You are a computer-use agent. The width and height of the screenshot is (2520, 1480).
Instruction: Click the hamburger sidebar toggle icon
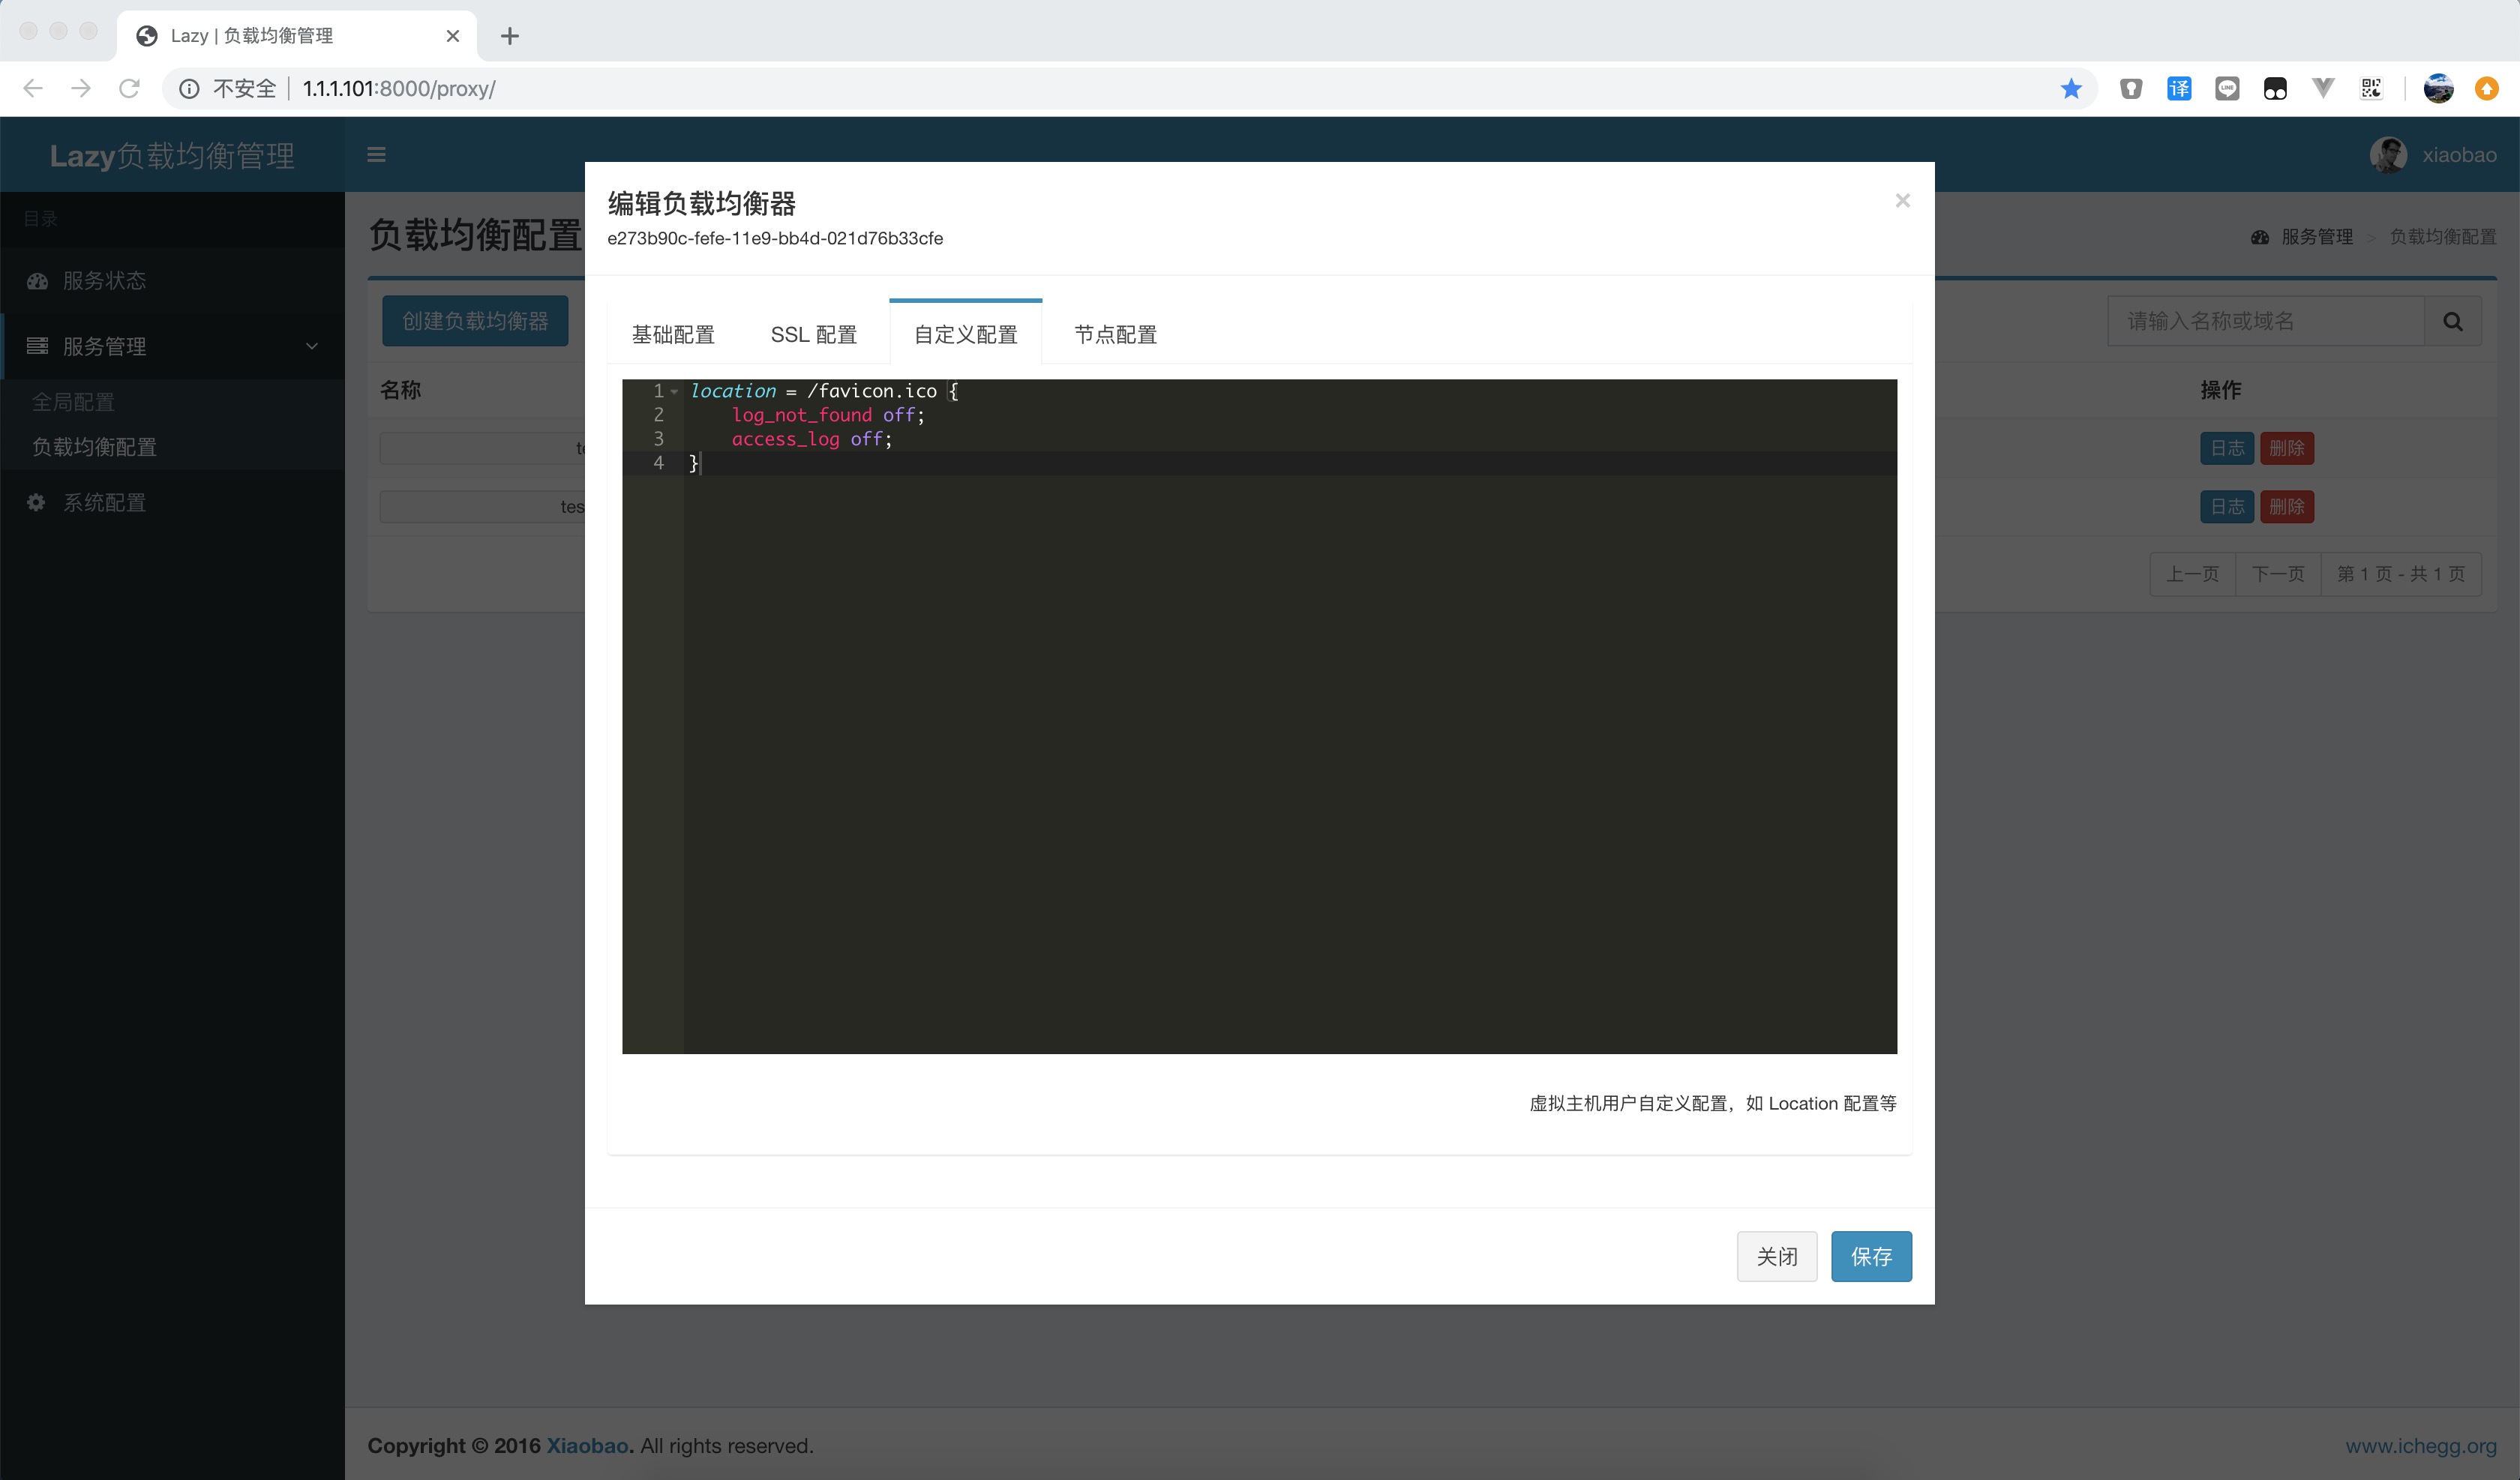376,154
